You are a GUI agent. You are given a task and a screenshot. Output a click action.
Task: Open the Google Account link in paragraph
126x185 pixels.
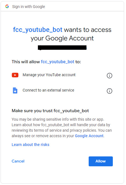point(89,136)
